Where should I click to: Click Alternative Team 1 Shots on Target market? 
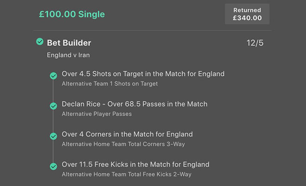coord(109,84)
